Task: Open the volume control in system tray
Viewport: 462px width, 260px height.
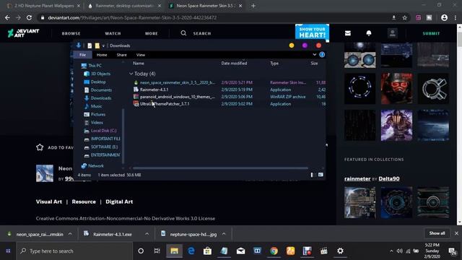Action: click(x=399, y=251)
